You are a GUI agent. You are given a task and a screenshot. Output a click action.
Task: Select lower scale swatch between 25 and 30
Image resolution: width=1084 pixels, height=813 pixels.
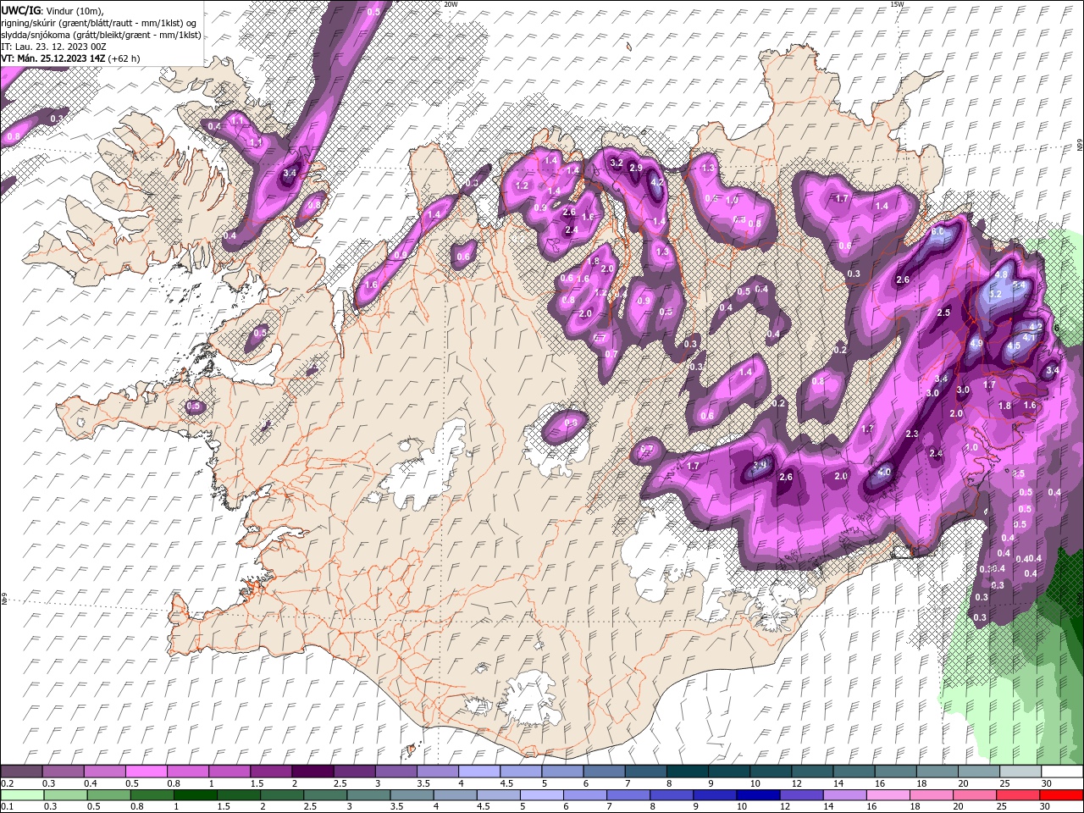1017,795
